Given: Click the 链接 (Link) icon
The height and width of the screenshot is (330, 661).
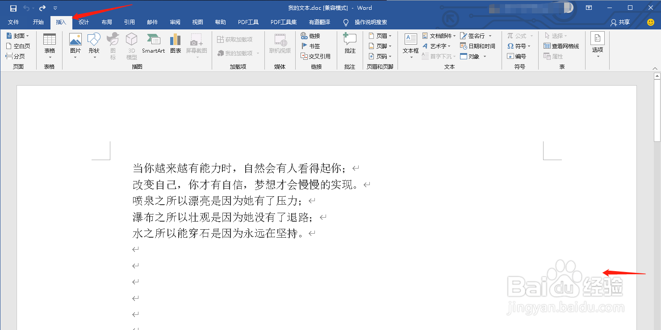Looking at the screenshot, I should 310,36.
